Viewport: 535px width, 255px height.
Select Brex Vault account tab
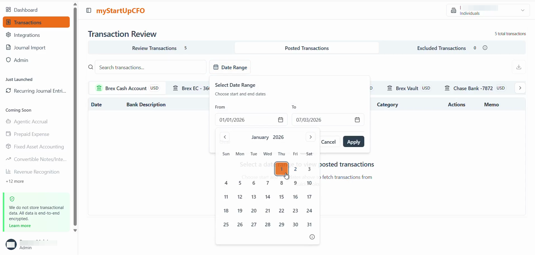tap(409, 88)
